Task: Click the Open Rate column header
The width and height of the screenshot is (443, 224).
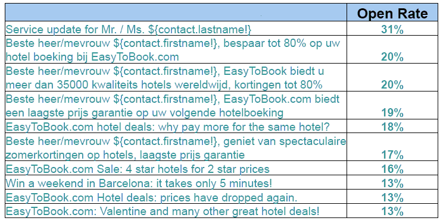Action: point(392,13)
